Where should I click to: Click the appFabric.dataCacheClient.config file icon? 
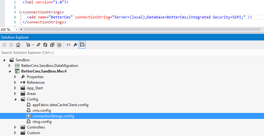click(x=28, y=105)
